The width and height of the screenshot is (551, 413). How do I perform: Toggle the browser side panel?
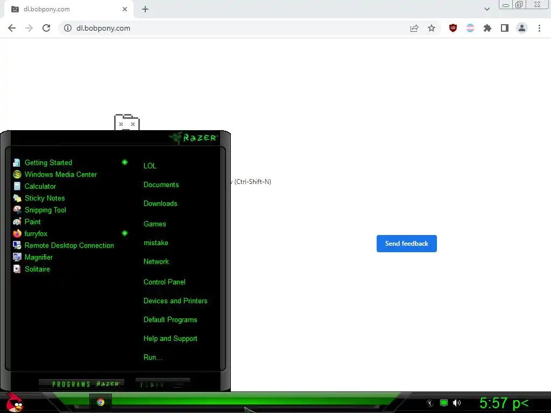(505, 28)
